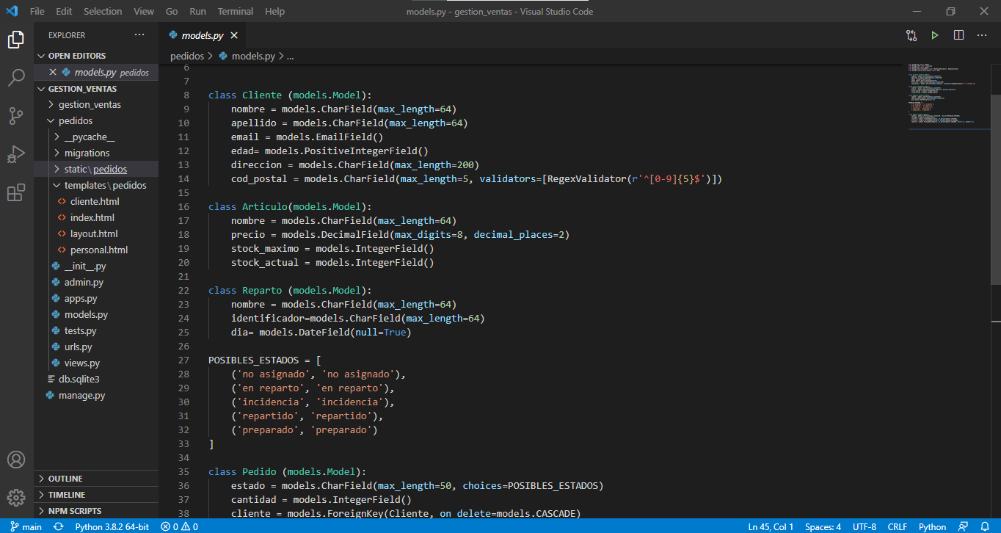This screenshot has width=1001, height=533.
Task: Expand the Timeline section
Action: tap(96, 495)
